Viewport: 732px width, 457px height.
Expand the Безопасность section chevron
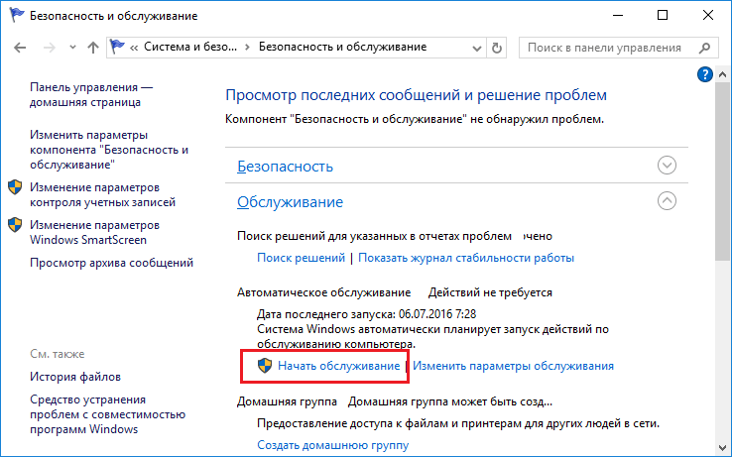point(667,166)
